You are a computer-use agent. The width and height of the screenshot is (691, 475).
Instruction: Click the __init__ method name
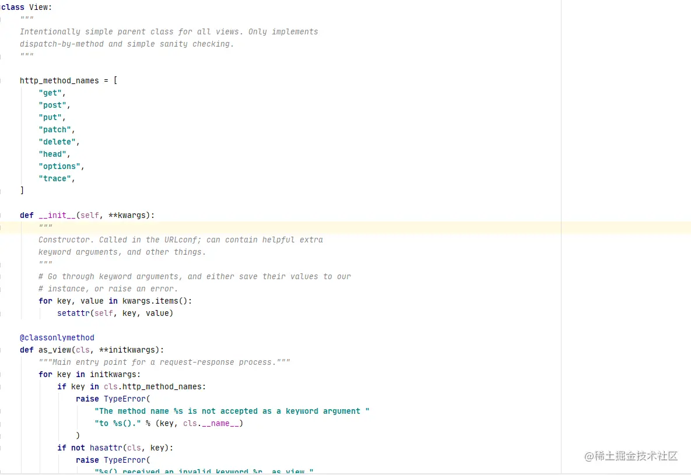[57, 215]
